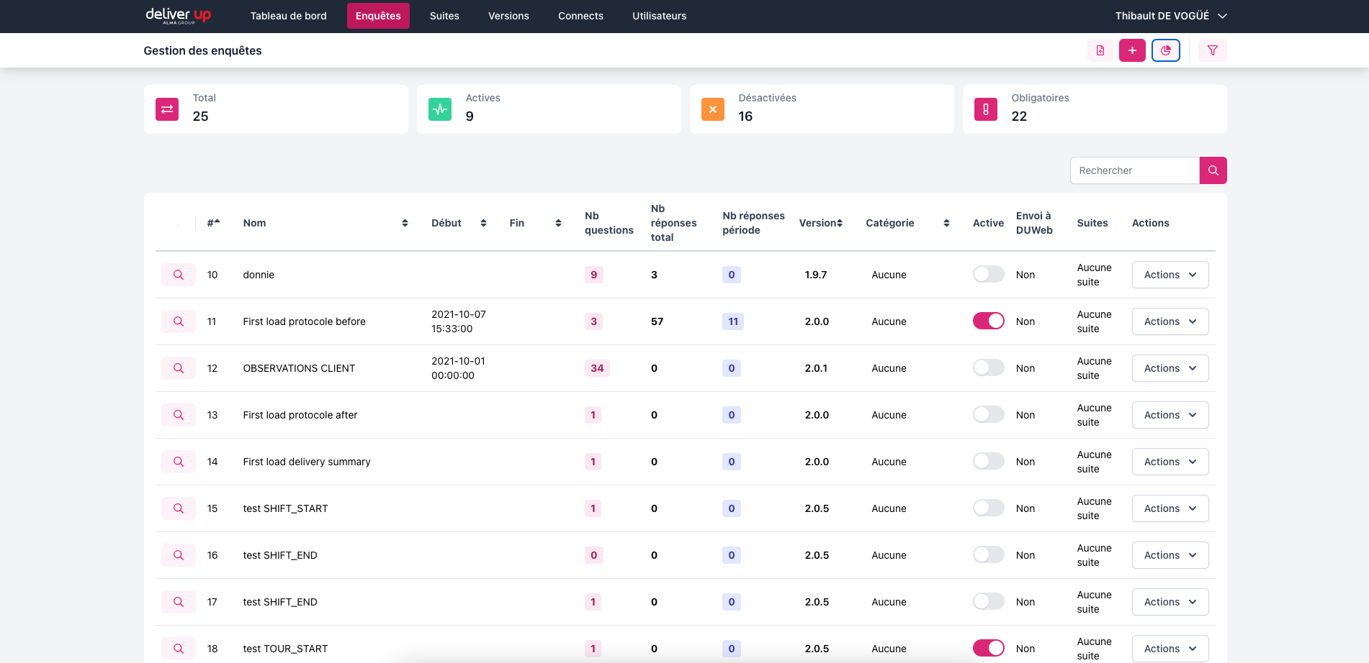Open Actions dropdown for First load protocole before

click(1170, 321)
